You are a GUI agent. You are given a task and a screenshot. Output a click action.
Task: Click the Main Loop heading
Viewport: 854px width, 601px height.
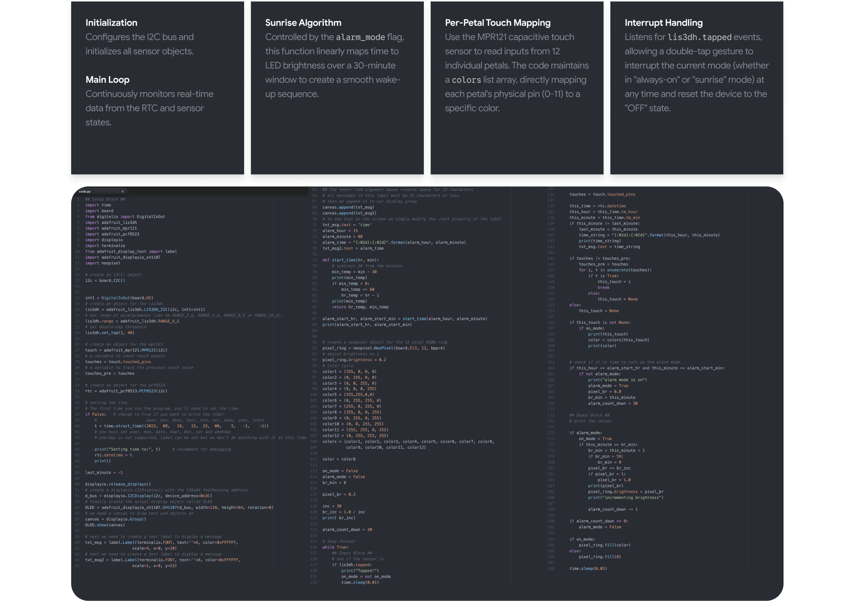107,80
